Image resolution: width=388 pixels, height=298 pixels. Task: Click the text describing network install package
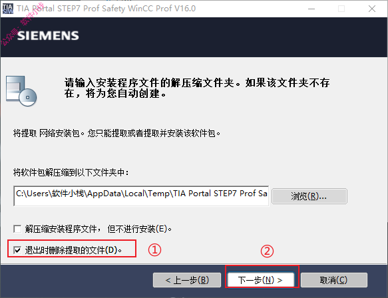116,134
